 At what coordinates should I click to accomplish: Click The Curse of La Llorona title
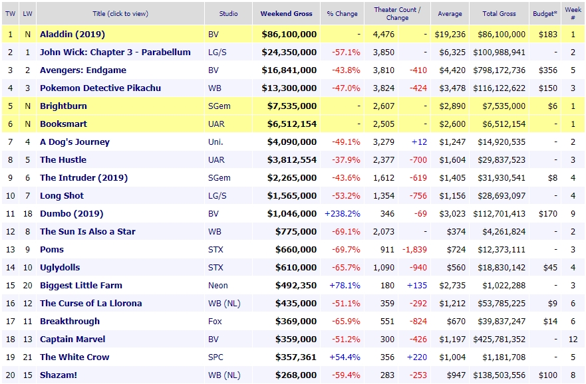(x=91, y=304)
